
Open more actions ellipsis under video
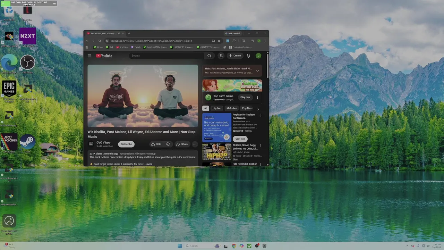[x=195, y=144]
